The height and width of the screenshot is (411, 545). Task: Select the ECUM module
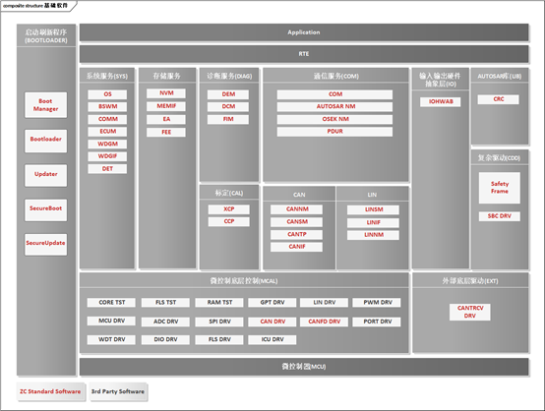tap(107, 132)
